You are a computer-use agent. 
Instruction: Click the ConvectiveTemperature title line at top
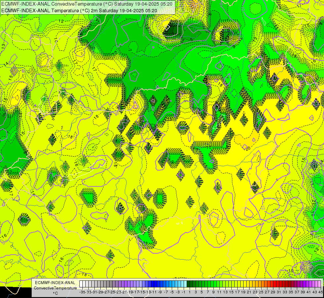coord(87,4)
